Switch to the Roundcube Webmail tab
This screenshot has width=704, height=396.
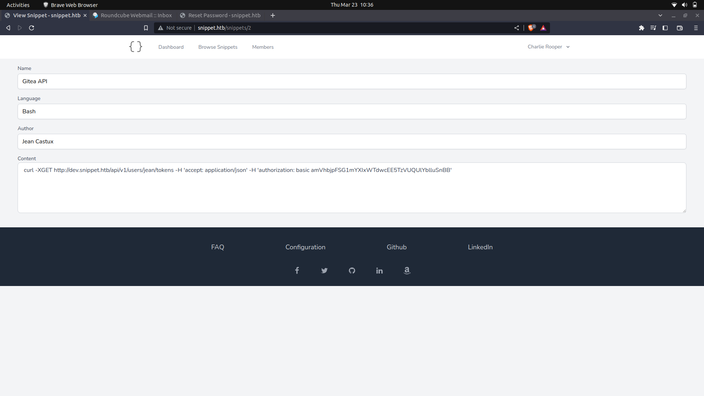[x=132, y=15]
